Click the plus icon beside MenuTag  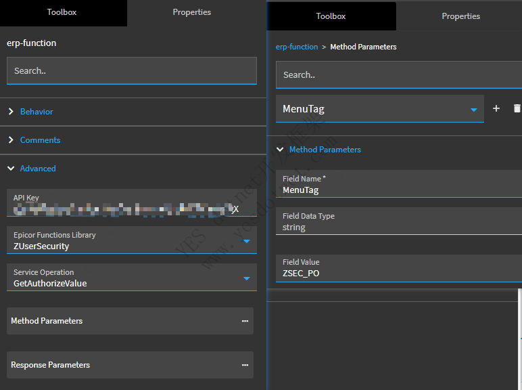click(496, 108)
